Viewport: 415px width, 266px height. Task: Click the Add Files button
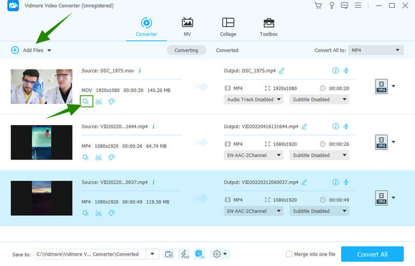point(31,50)
